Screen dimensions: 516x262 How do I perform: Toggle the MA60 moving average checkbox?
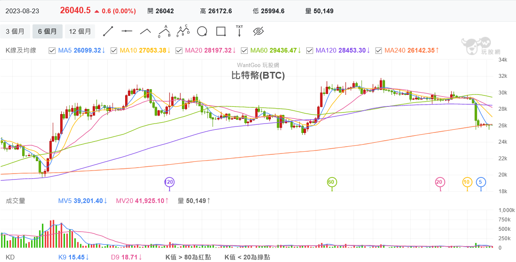click(244, 50)
